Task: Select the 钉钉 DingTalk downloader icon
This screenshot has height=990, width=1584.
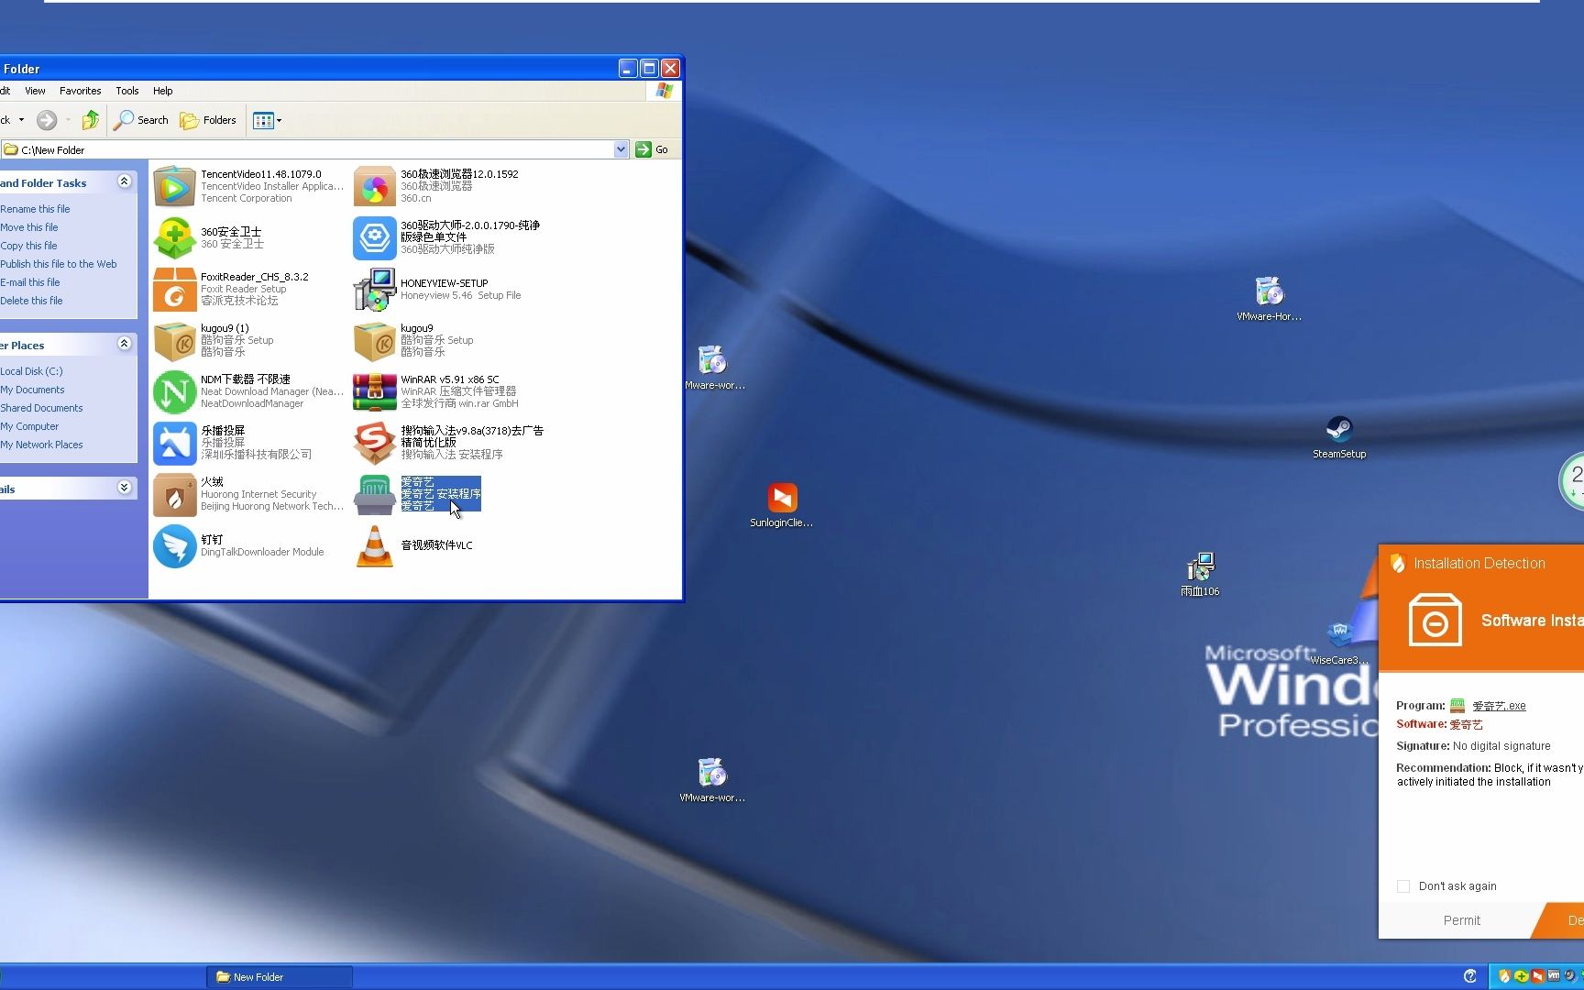Action: [x=174, y=546]
